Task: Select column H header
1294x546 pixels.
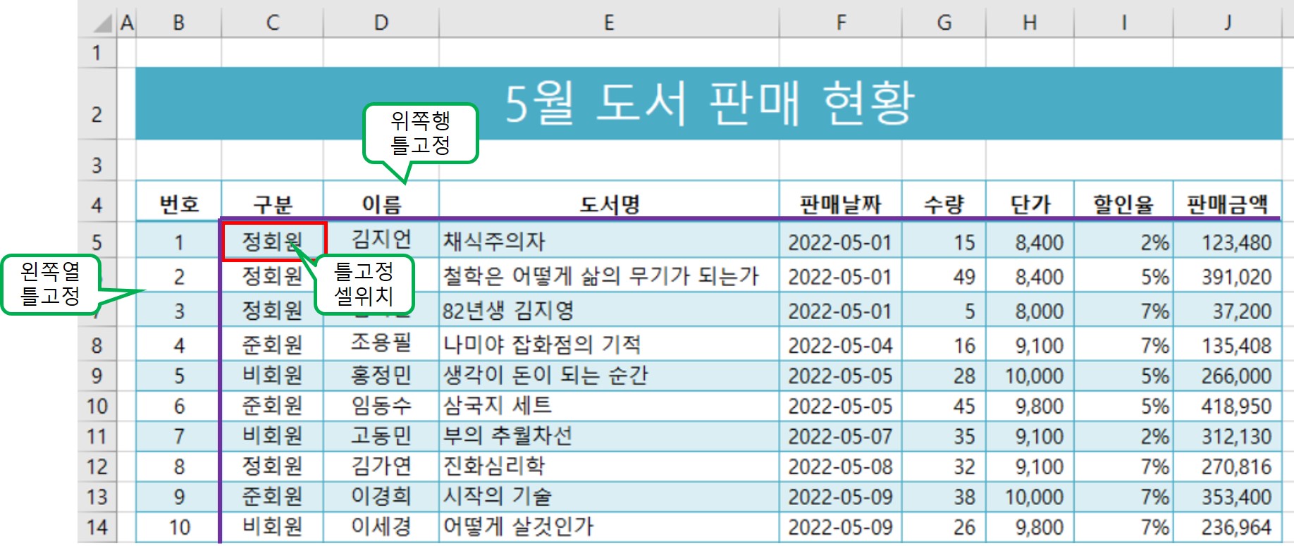Action: (x=1030, y=23)
